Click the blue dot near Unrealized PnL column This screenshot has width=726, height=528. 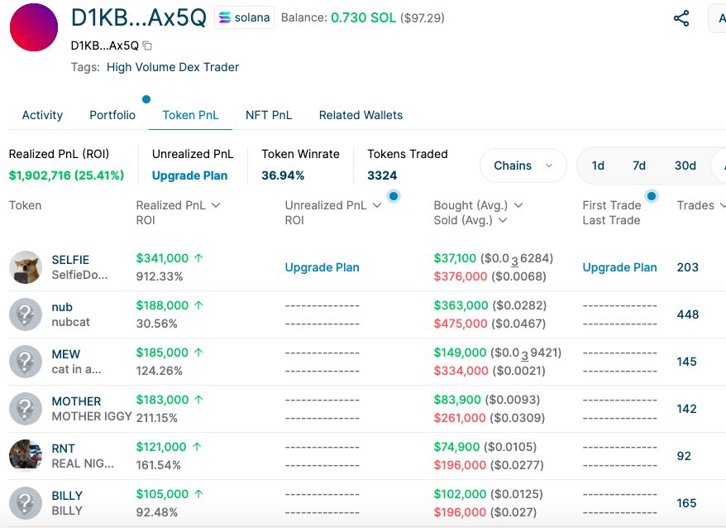pyautogui.click(x=394, y=196)
